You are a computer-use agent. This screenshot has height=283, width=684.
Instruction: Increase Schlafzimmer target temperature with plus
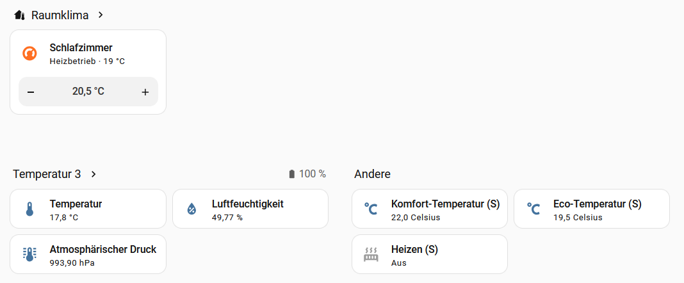[x=145, y=92]
